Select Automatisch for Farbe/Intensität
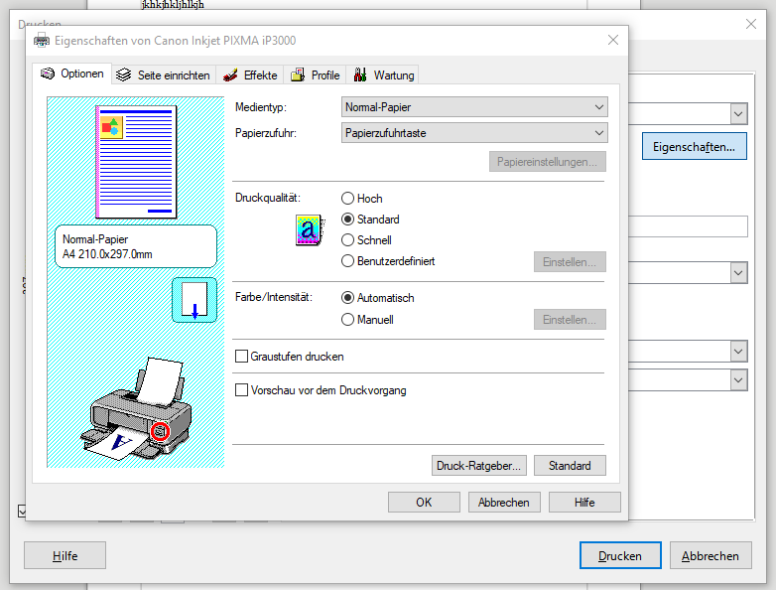 (348, 298)
